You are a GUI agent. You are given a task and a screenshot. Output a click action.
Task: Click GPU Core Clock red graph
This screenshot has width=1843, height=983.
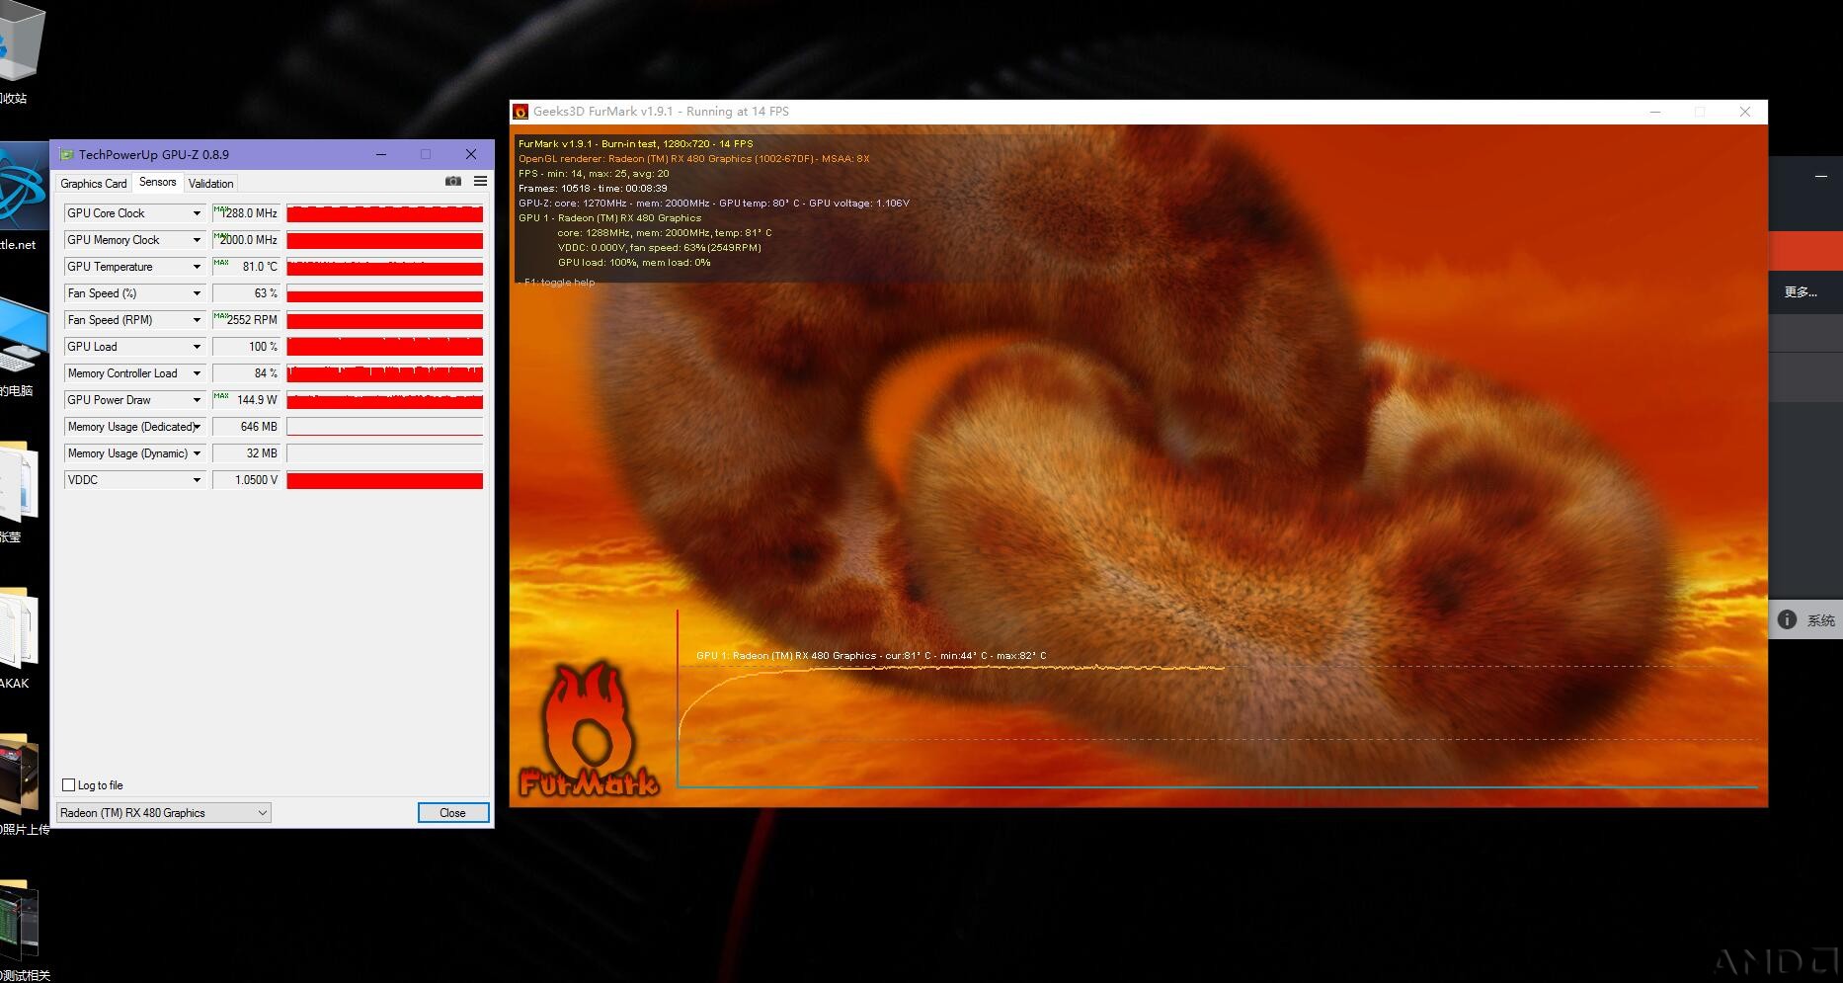point(384,213)
